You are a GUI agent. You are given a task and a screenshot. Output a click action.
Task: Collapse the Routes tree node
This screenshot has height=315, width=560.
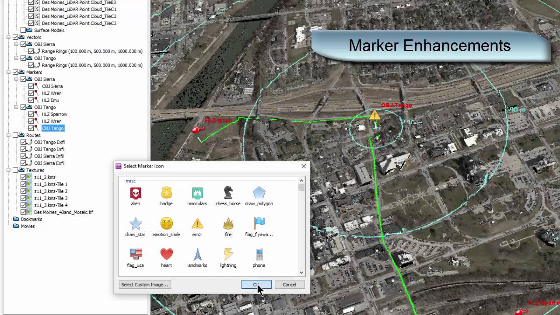click(8, 135)
